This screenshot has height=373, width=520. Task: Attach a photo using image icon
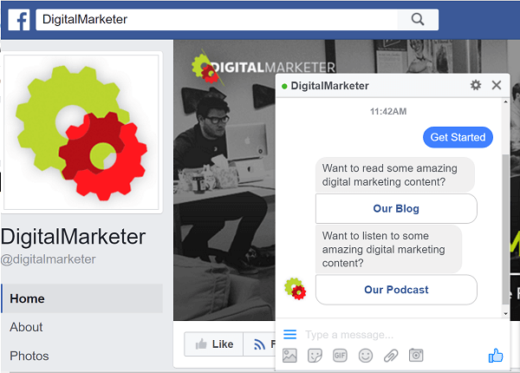[289, 356]
